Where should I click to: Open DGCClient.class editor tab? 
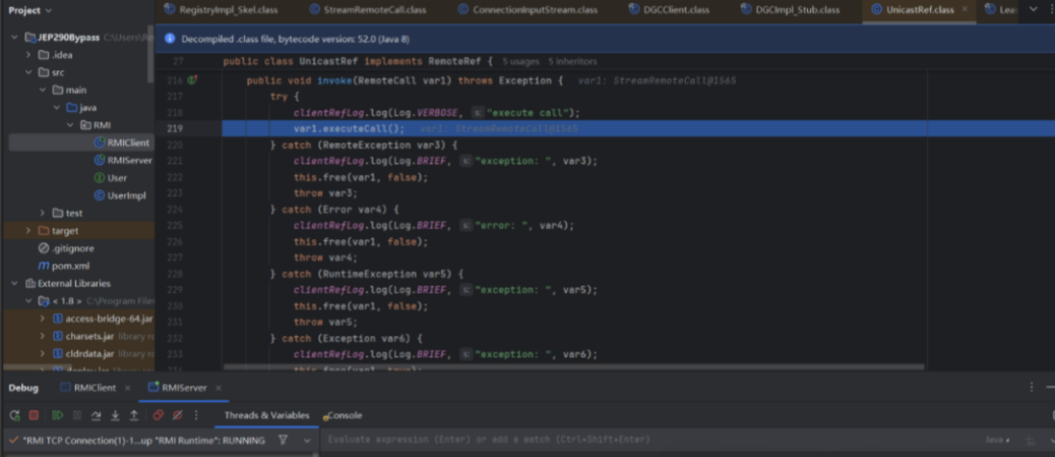670,10
